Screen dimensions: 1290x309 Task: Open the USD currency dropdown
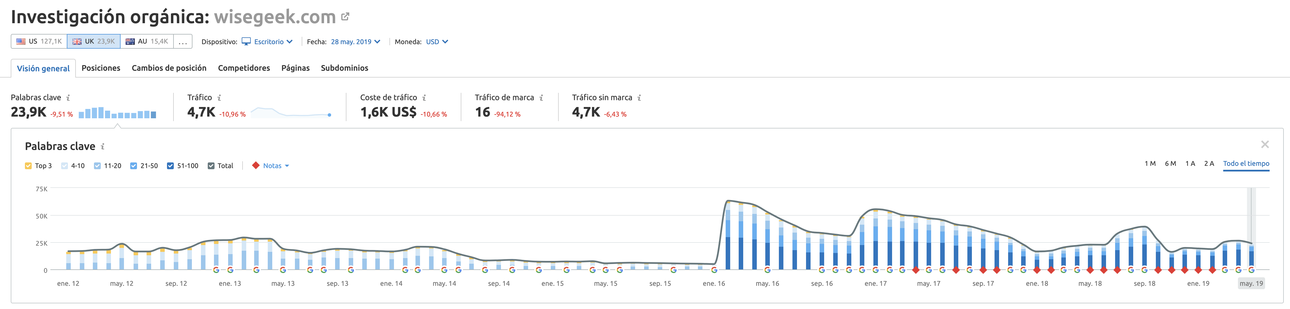[x=437, y=42]
